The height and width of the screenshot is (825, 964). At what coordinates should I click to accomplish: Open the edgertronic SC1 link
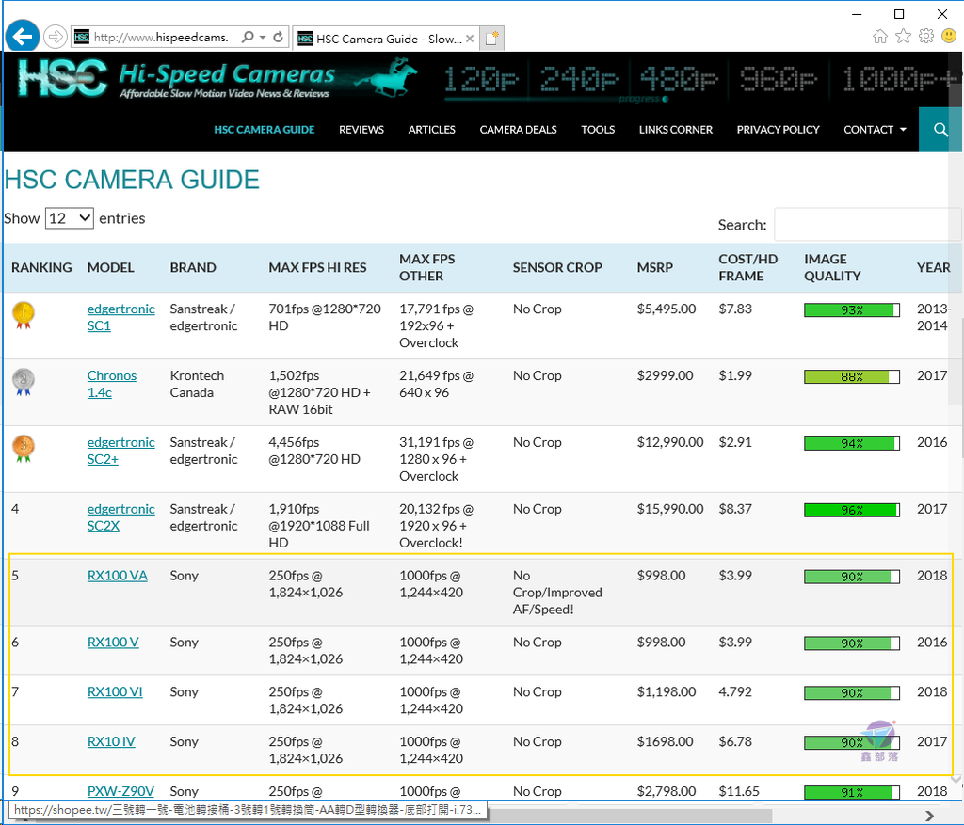coord(121,317)
